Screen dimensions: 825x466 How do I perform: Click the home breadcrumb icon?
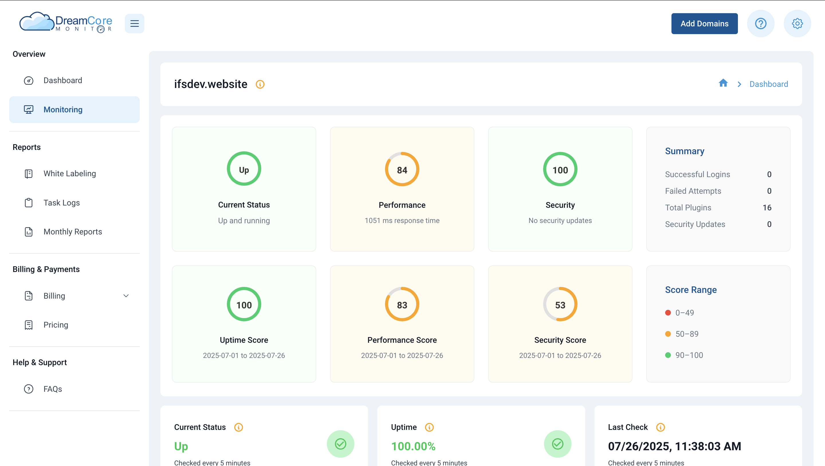pos(723,83)
